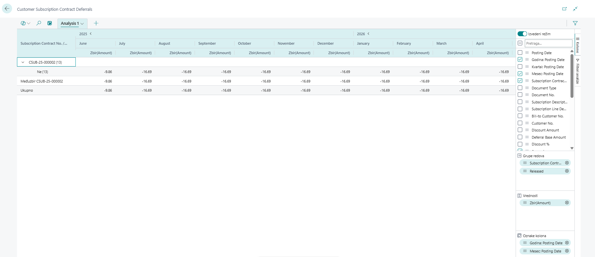Remove Zbir(Amount) from values
This screenshot has width=595, height=257.
pyautogui.click(x=567, y=203)
